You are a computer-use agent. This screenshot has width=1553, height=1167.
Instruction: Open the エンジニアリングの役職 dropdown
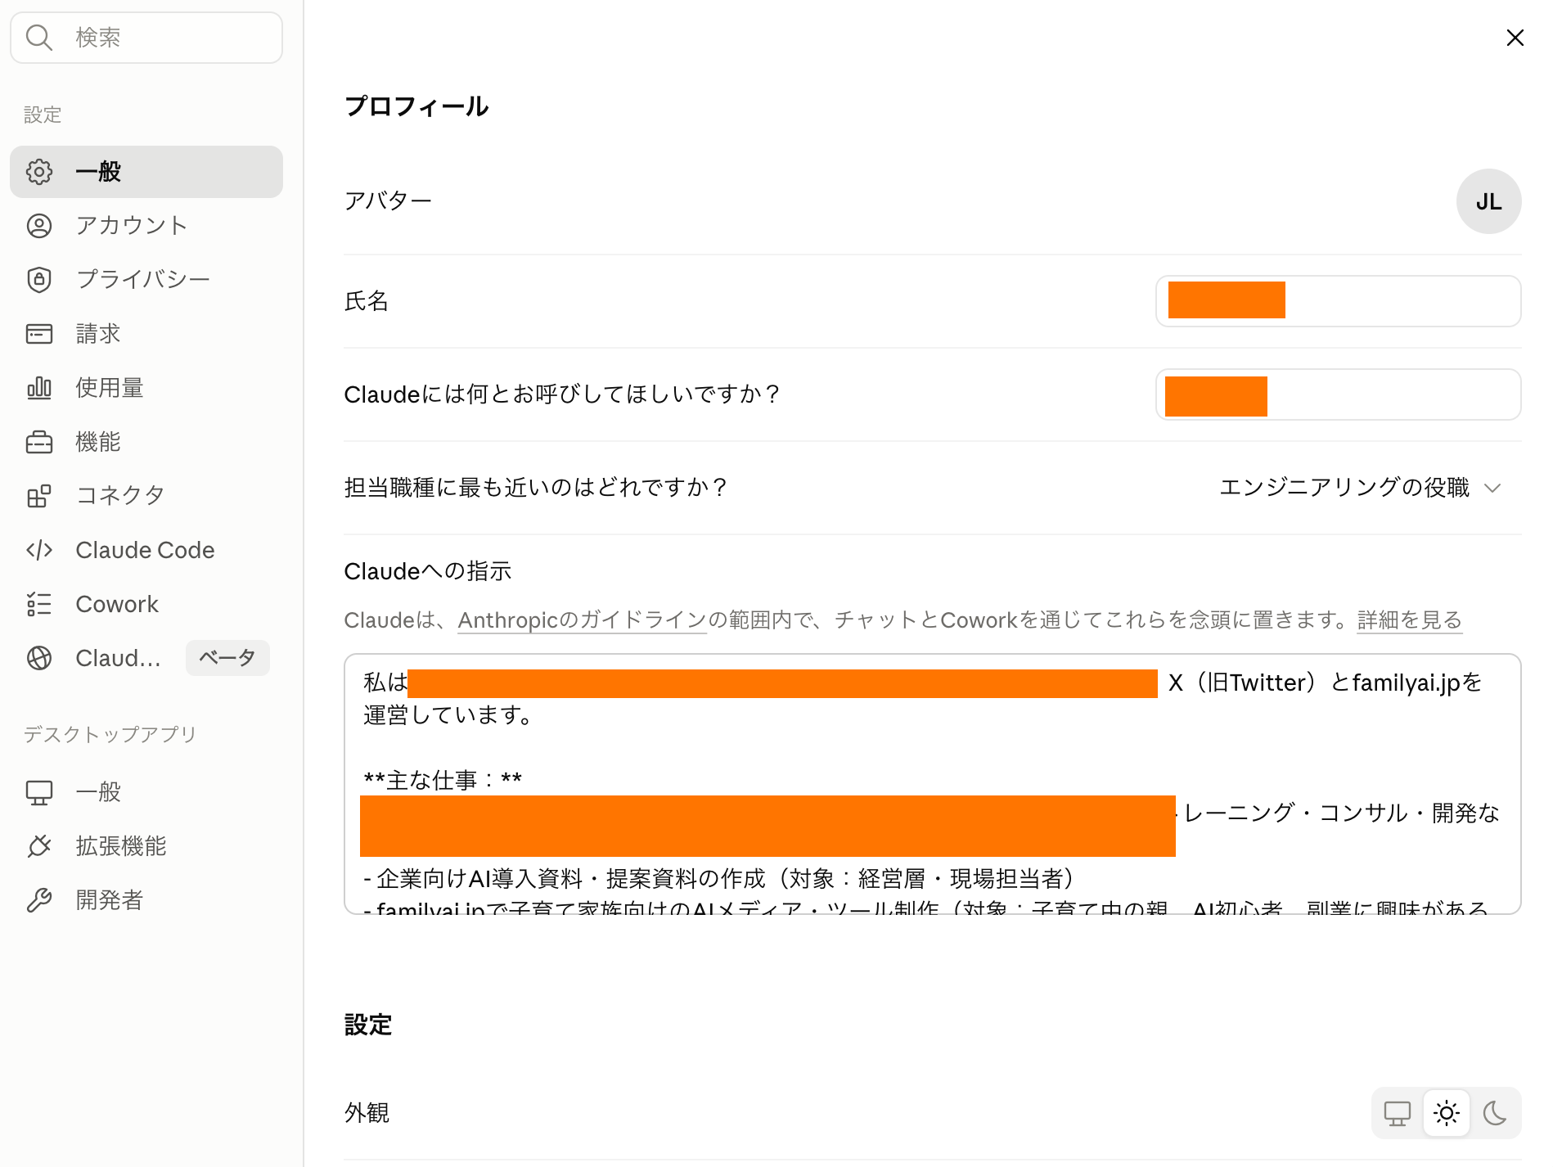coord(1361,488)
